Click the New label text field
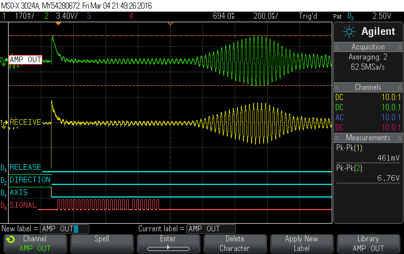 pos(65,229)
